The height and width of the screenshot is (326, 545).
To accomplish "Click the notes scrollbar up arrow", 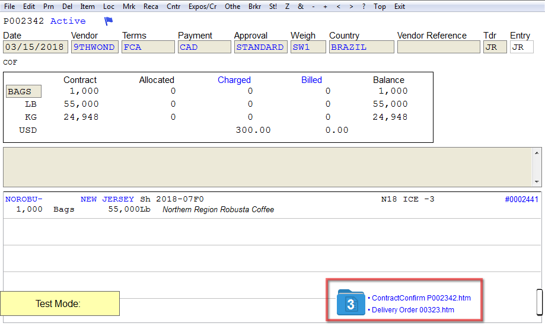I will pos(537,152).
